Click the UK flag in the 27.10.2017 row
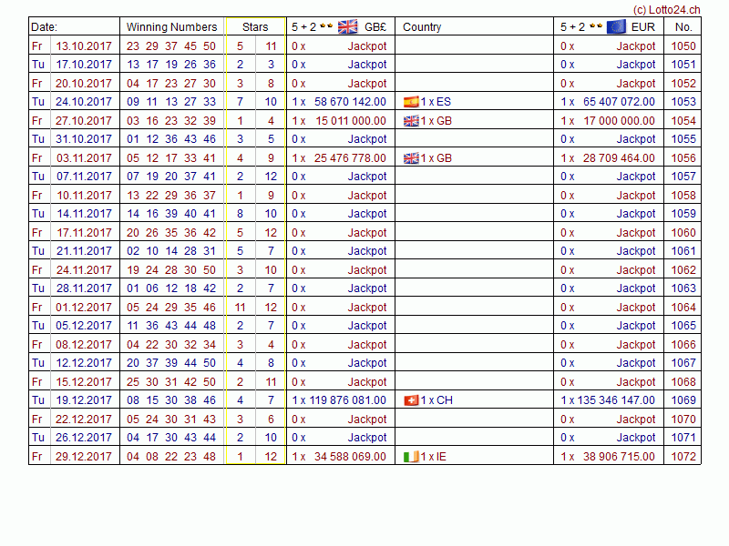The image size is (729, 546). click(x=411, y=121)
